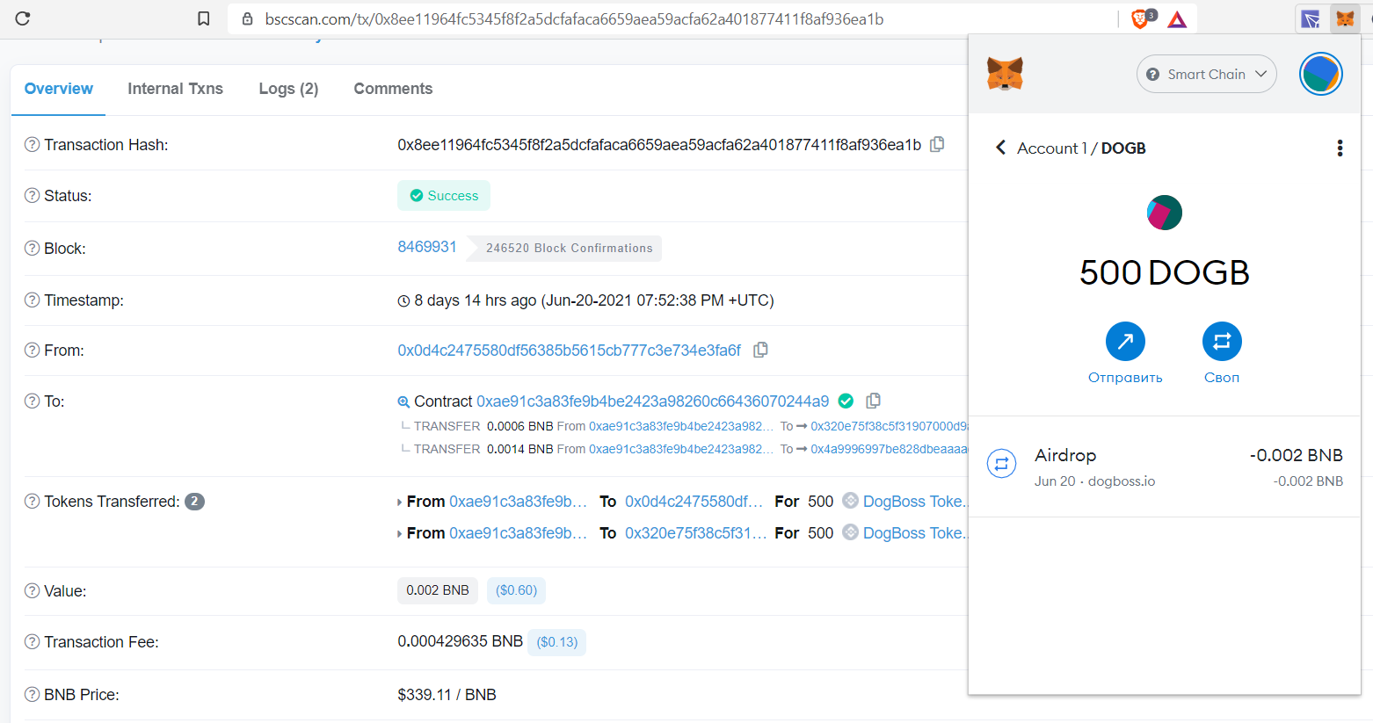Click the Success status badge
The width and height of the screenshot is (1373, 723).
coord(444,195)
